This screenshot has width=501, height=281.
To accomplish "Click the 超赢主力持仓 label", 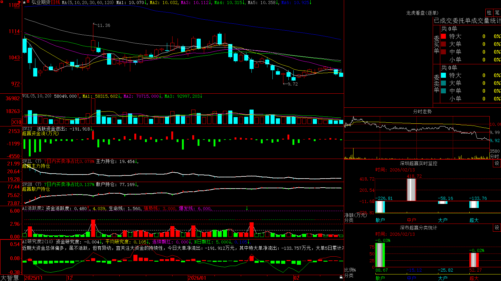I will coord(36,166).
